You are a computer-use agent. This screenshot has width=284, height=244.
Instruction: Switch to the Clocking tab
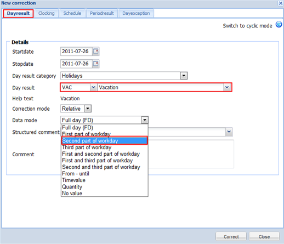(47, 13)
